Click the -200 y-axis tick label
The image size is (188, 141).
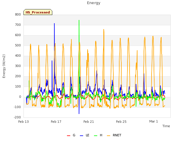tap(17, 117)
